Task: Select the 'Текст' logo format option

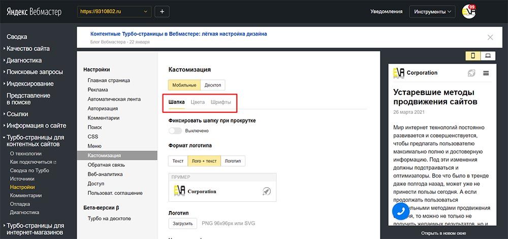Action: pos(178,161)
